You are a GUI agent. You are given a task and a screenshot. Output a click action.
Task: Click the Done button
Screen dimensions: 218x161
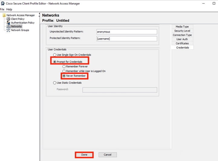(84, 155)
